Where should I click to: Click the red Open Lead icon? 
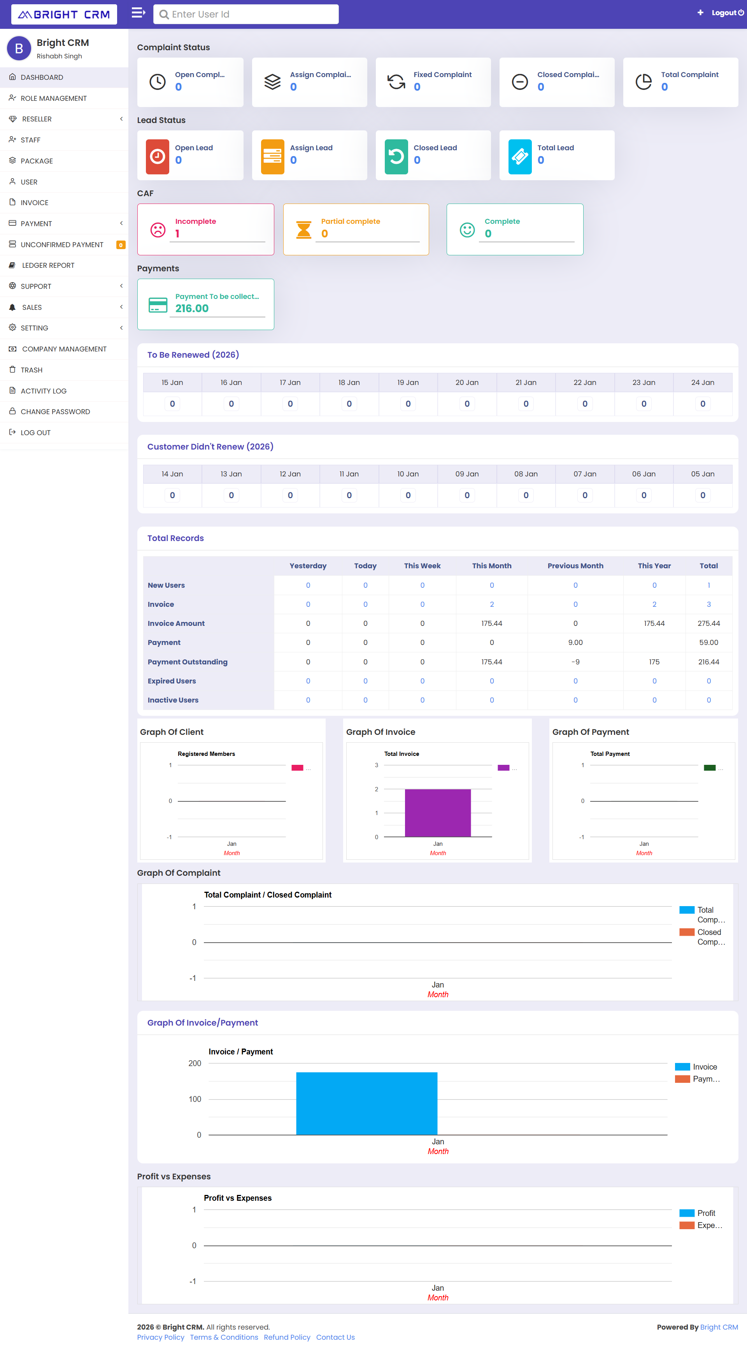157,156
